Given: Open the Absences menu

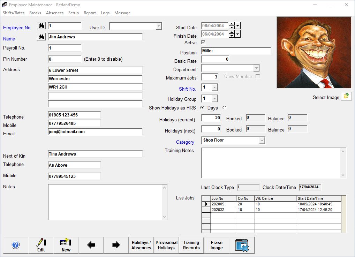Looking at the screenshot, I should (x=55, y=13).
